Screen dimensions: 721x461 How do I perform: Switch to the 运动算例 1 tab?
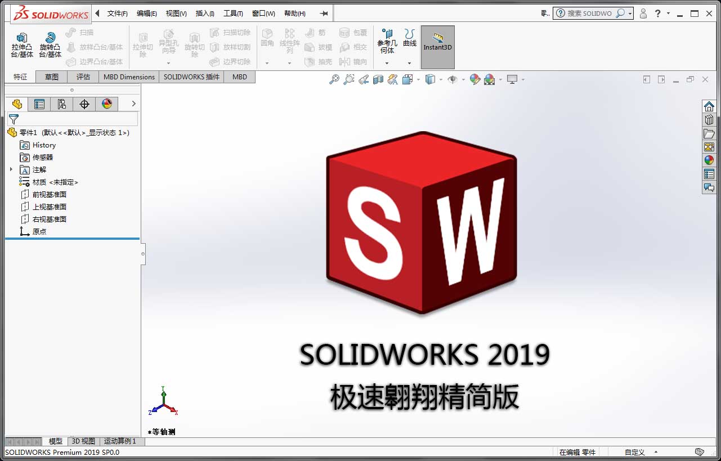[x=120, y=441]
